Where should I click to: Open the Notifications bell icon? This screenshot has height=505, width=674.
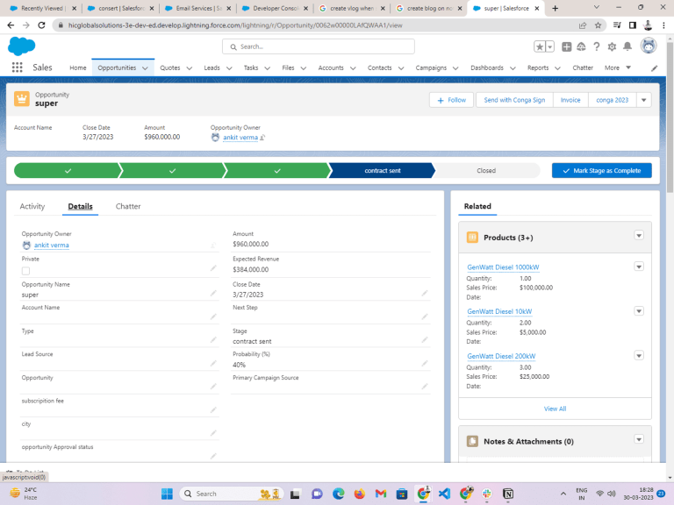(627, 46)
